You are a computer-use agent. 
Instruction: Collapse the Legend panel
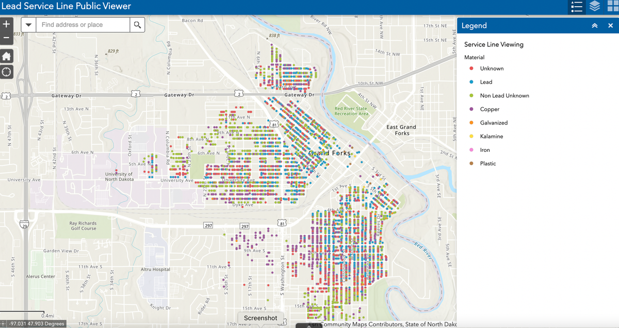(x=595, y=26)
